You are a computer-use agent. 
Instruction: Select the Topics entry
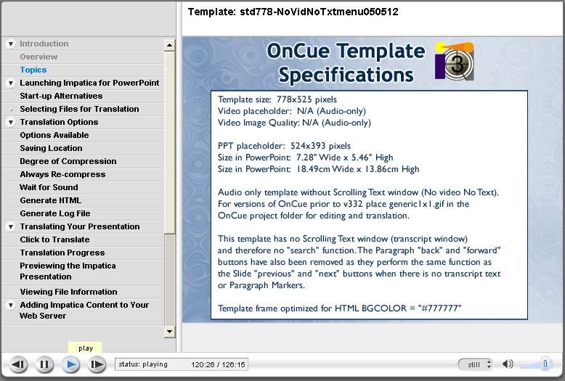pyautogui.click(x=33, y=70)
